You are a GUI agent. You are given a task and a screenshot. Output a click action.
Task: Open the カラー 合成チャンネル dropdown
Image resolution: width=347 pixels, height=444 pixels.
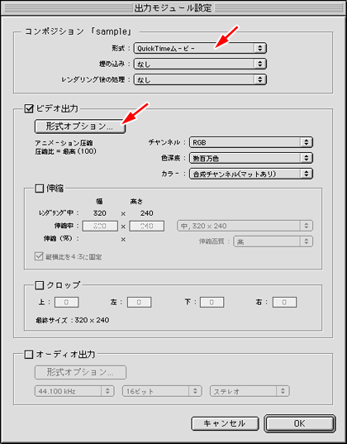click(x=251, y=174)
